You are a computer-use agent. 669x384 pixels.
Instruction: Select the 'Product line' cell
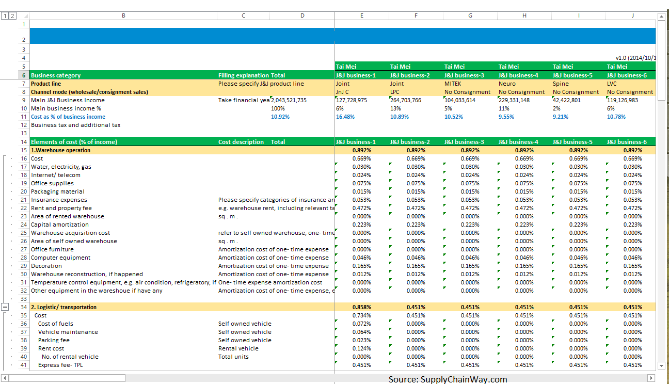[x=123, y=84]
